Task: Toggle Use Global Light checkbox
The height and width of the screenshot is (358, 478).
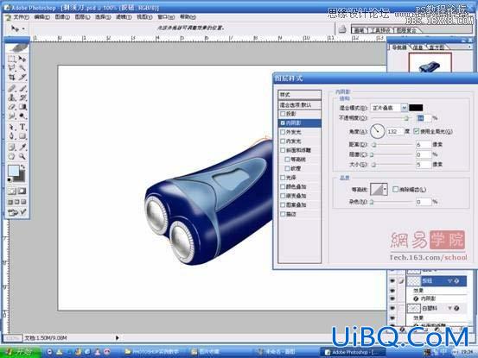Action: [x=417, y=131]
